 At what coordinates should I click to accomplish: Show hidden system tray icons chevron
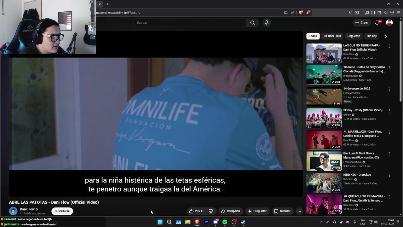point(321,222)
